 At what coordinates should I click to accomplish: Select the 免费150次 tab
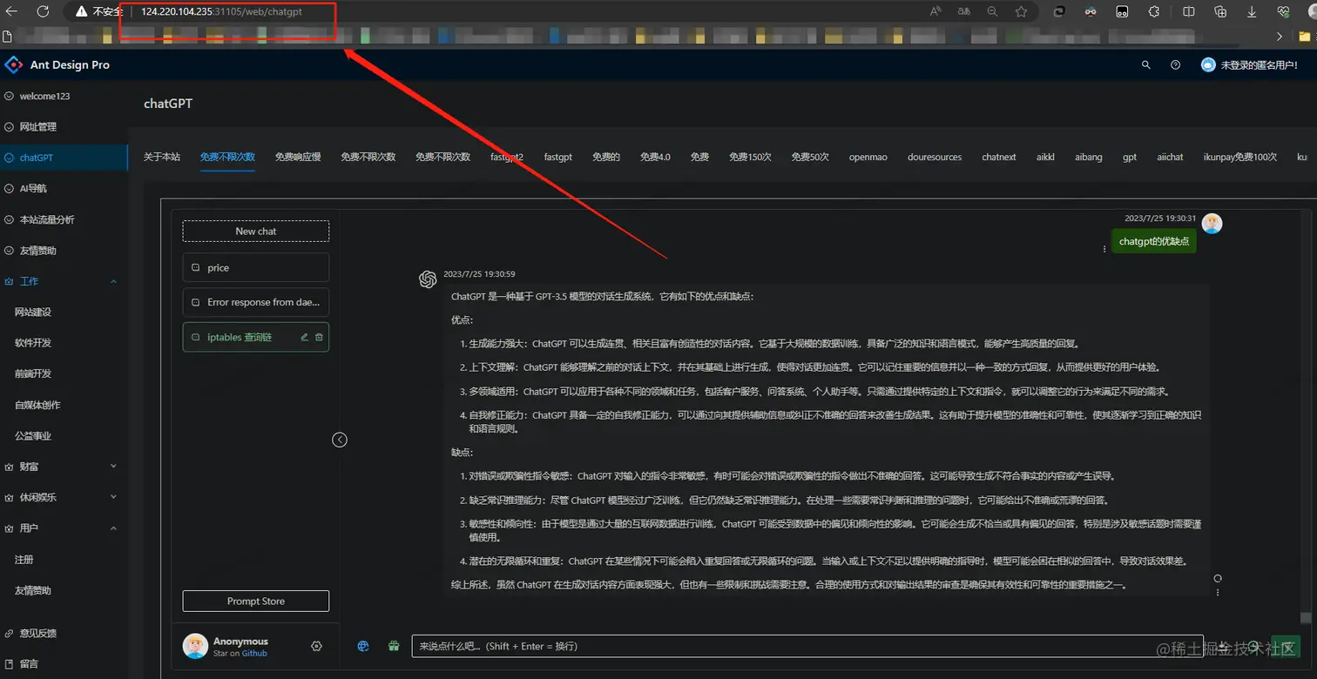coord(750,157)
